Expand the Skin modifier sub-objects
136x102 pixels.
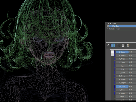[x=111, y=23]
